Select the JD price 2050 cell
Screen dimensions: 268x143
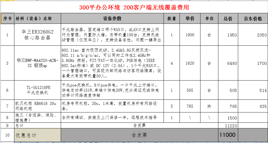(x=253, y=35)
